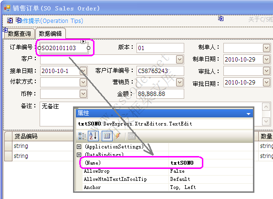The height and width of the screenshot is (199, 273).
Task: Click the 金额 field showing 88,888.88
Action: click(160, 94)
